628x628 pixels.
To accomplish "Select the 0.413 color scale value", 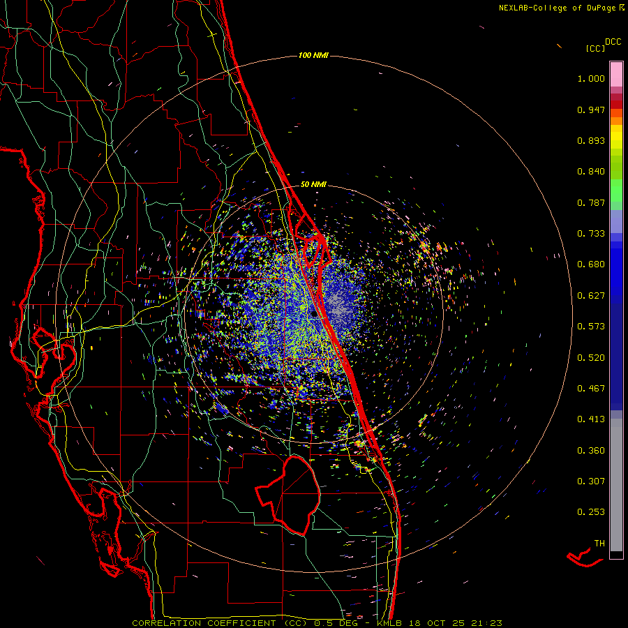I will 591,419.
